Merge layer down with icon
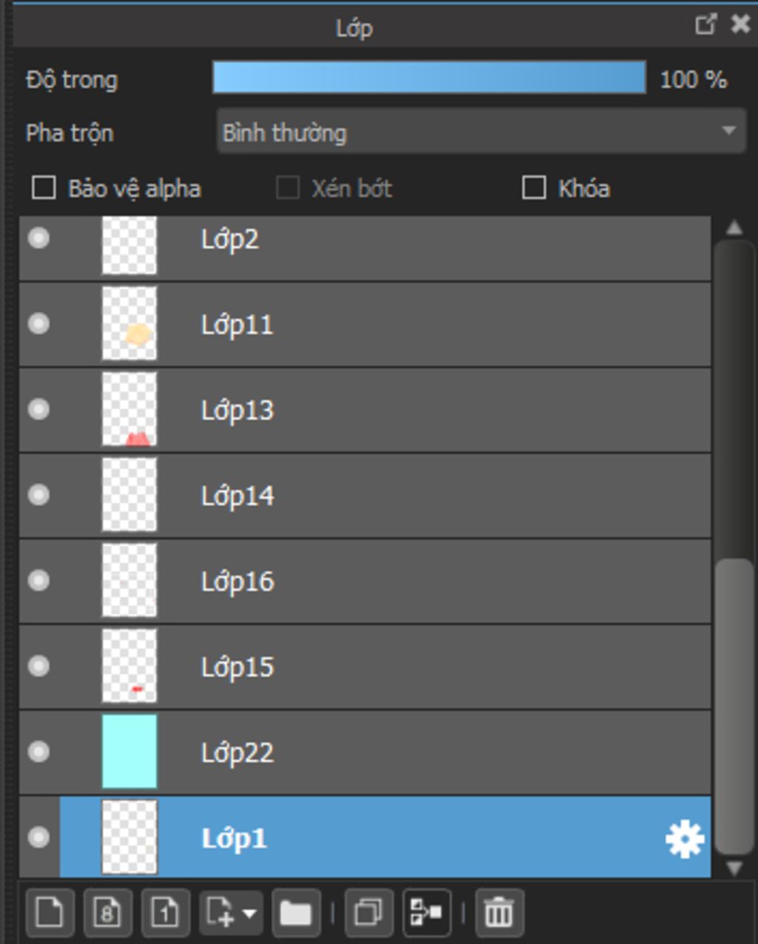 click(426, 912)
